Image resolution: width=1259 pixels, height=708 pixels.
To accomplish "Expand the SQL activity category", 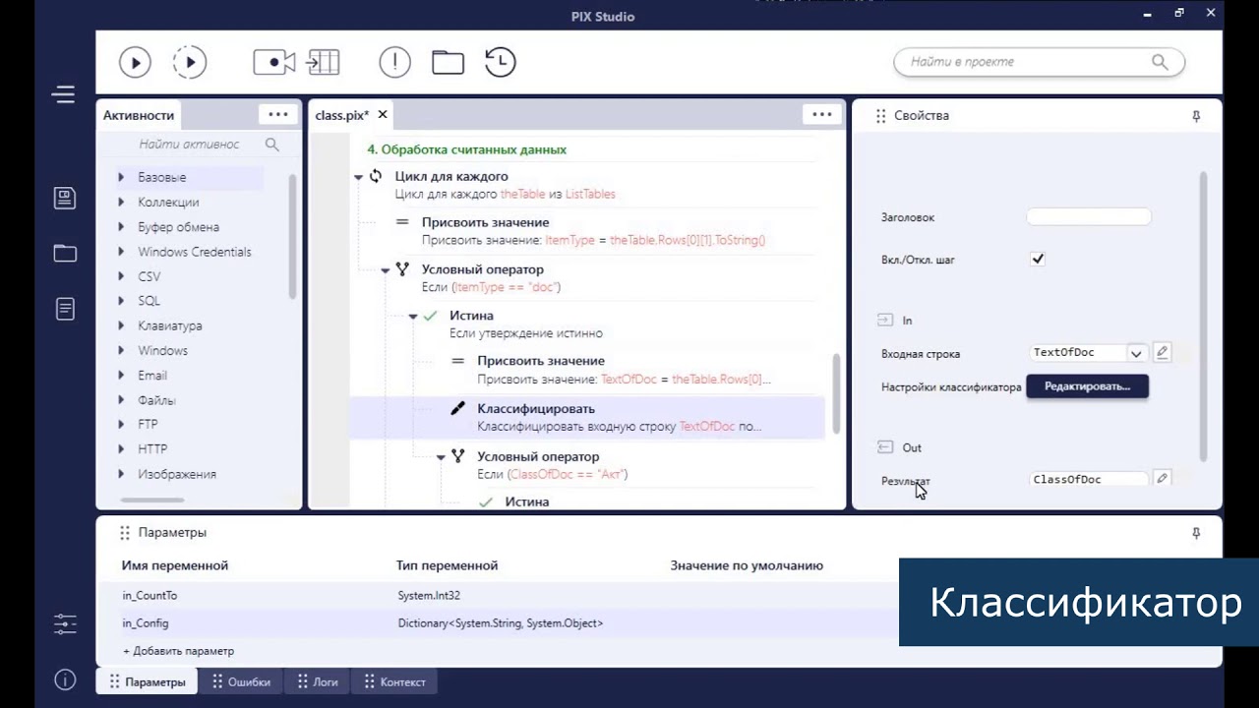I will tap(121, 301).
